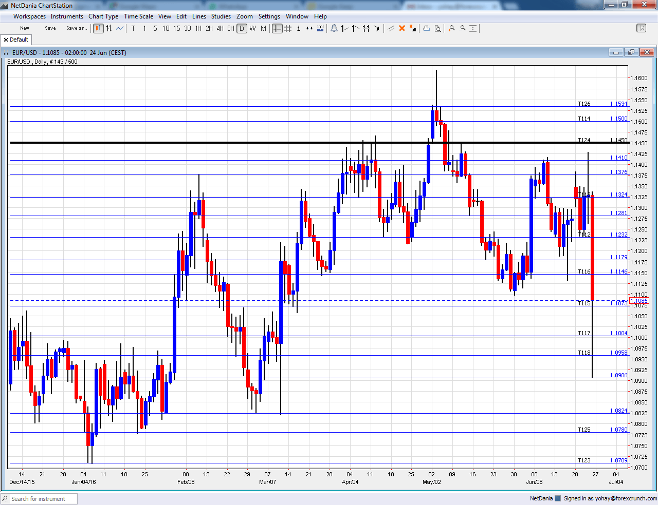Open the Chart Type menu options
This screenshot has height=505, width=658.
pos(103,16)
